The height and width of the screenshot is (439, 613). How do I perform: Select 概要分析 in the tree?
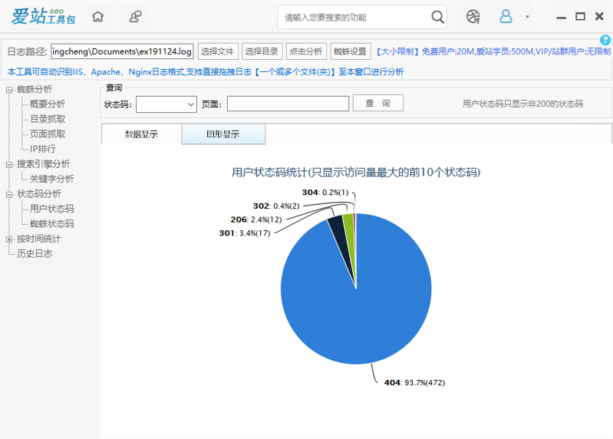coord(48,104)
